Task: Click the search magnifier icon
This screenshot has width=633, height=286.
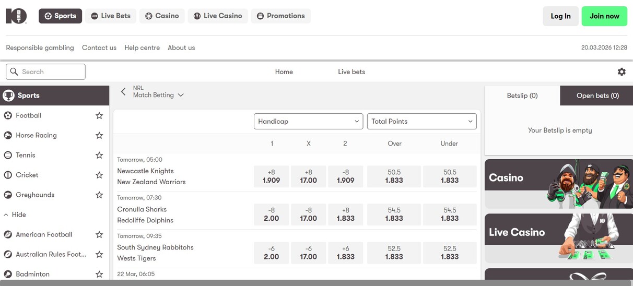Action: 14,71
